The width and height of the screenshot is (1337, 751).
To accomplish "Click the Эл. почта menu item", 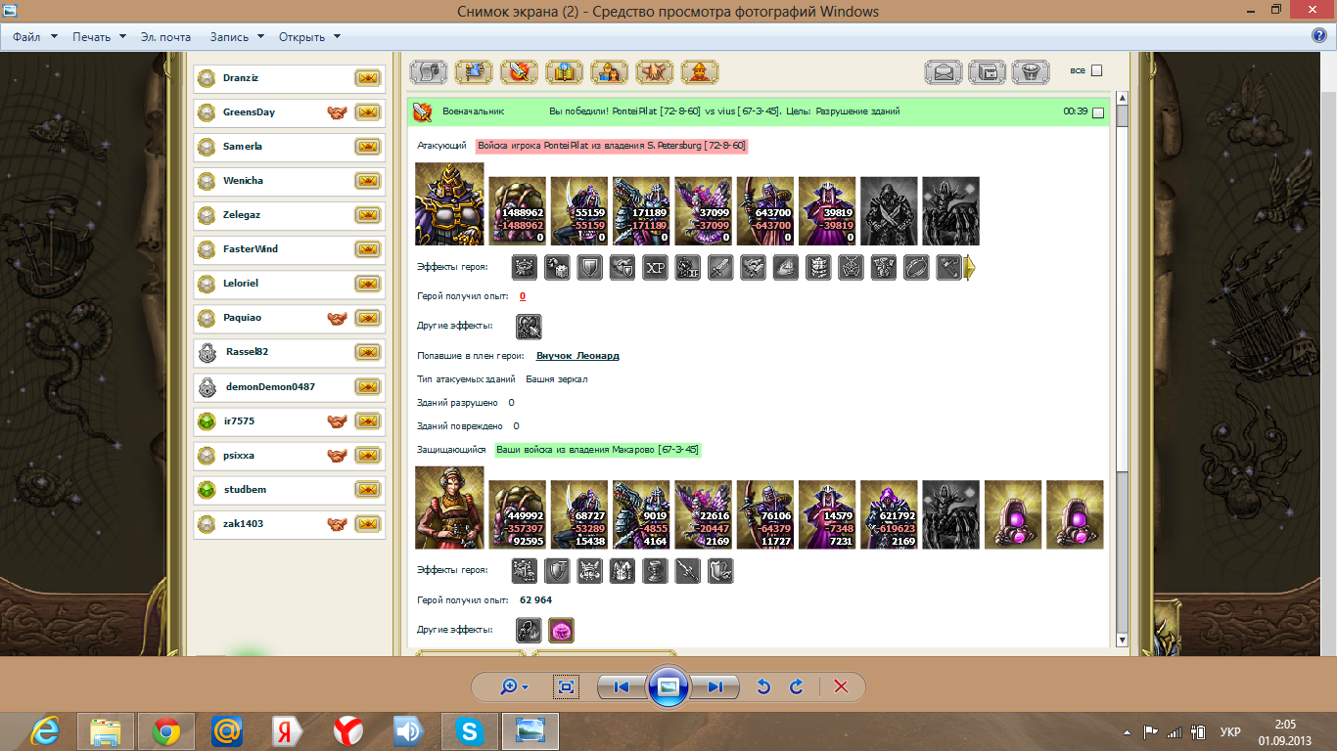I will pyautogui.click(x=165, y=37).
